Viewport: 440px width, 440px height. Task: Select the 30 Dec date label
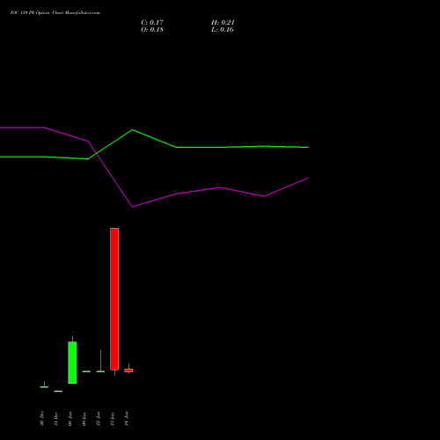41,419
